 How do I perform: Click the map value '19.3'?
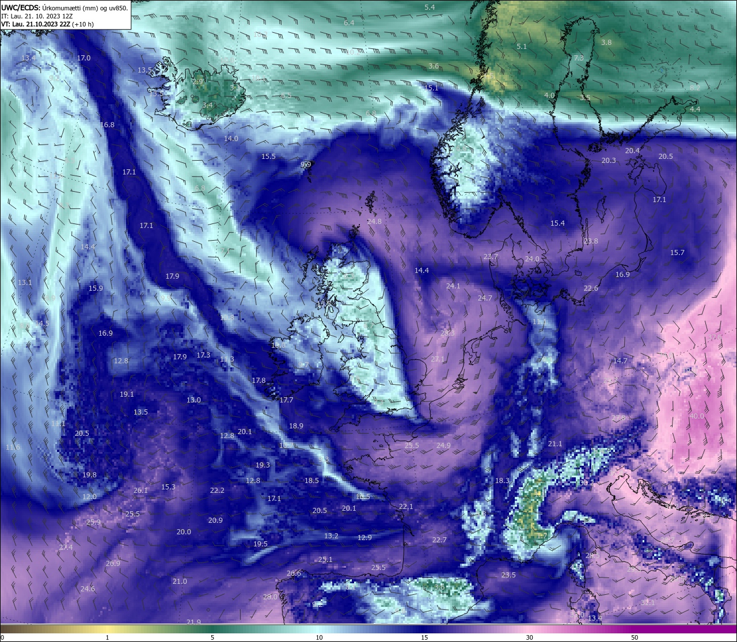coord(263,465)
